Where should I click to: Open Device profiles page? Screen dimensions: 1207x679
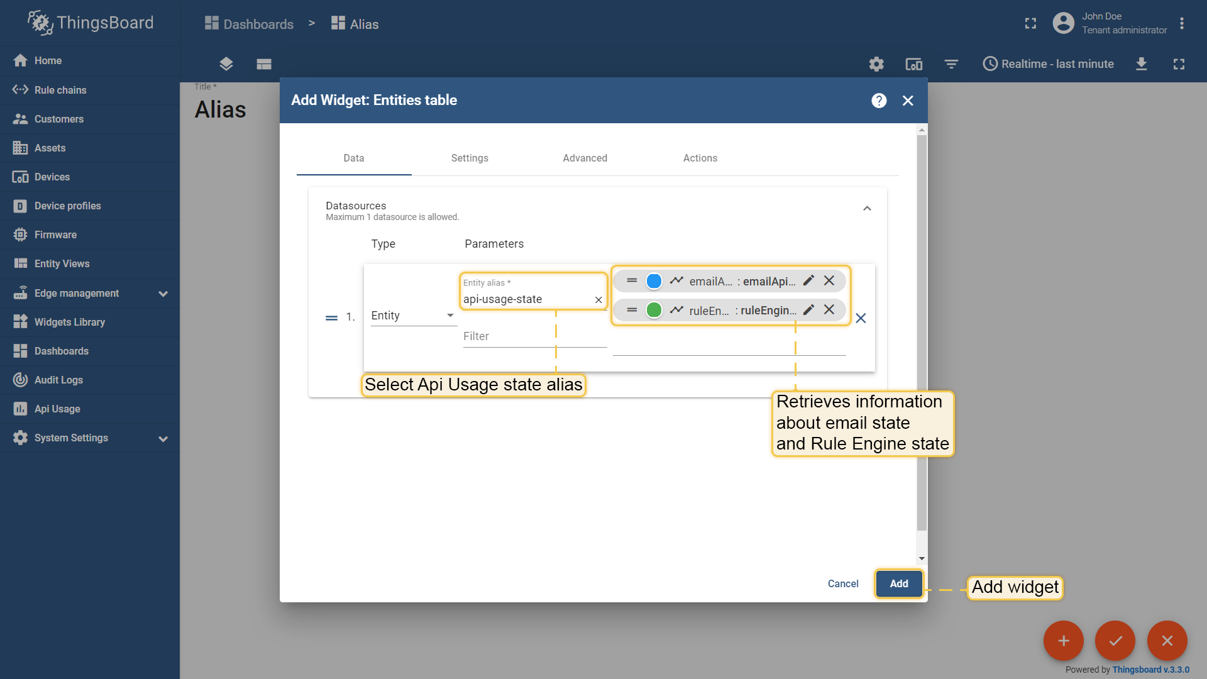[x=89, y=206]
